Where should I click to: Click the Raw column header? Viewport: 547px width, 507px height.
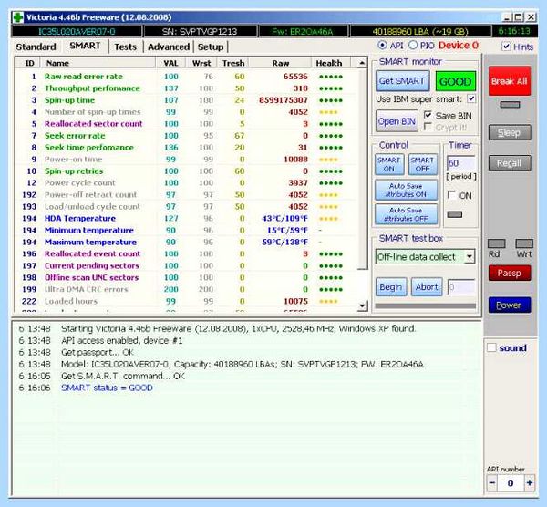(281, 63)
